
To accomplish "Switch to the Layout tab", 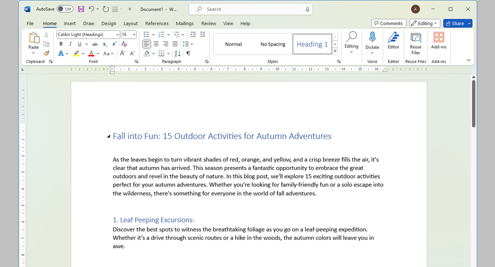I will [130, 24].
